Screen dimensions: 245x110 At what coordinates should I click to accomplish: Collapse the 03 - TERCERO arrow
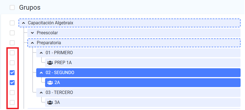41,93
